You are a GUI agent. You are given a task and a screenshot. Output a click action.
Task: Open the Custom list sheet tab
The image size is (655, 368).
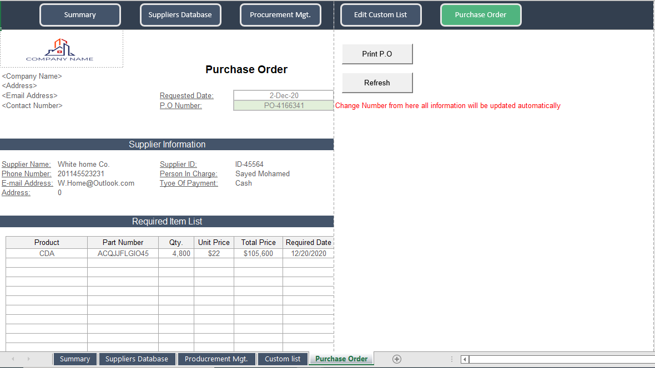pos(283,359)
